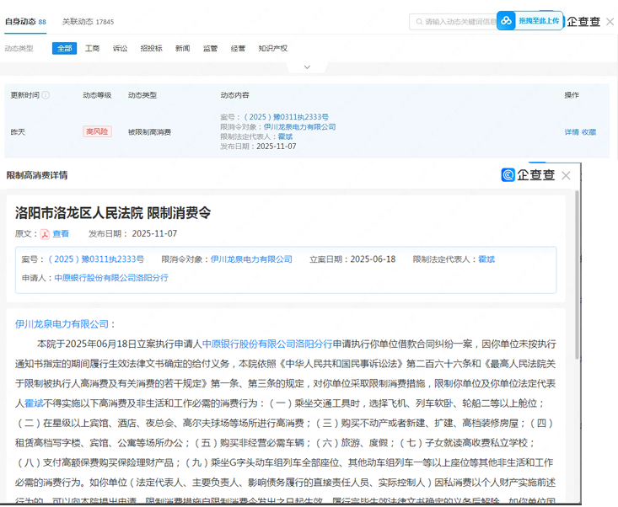Screen dimensions: 618x507
Task: Click the cloud upload 拖拽至此上传 button
Action: tap(529, 21)
